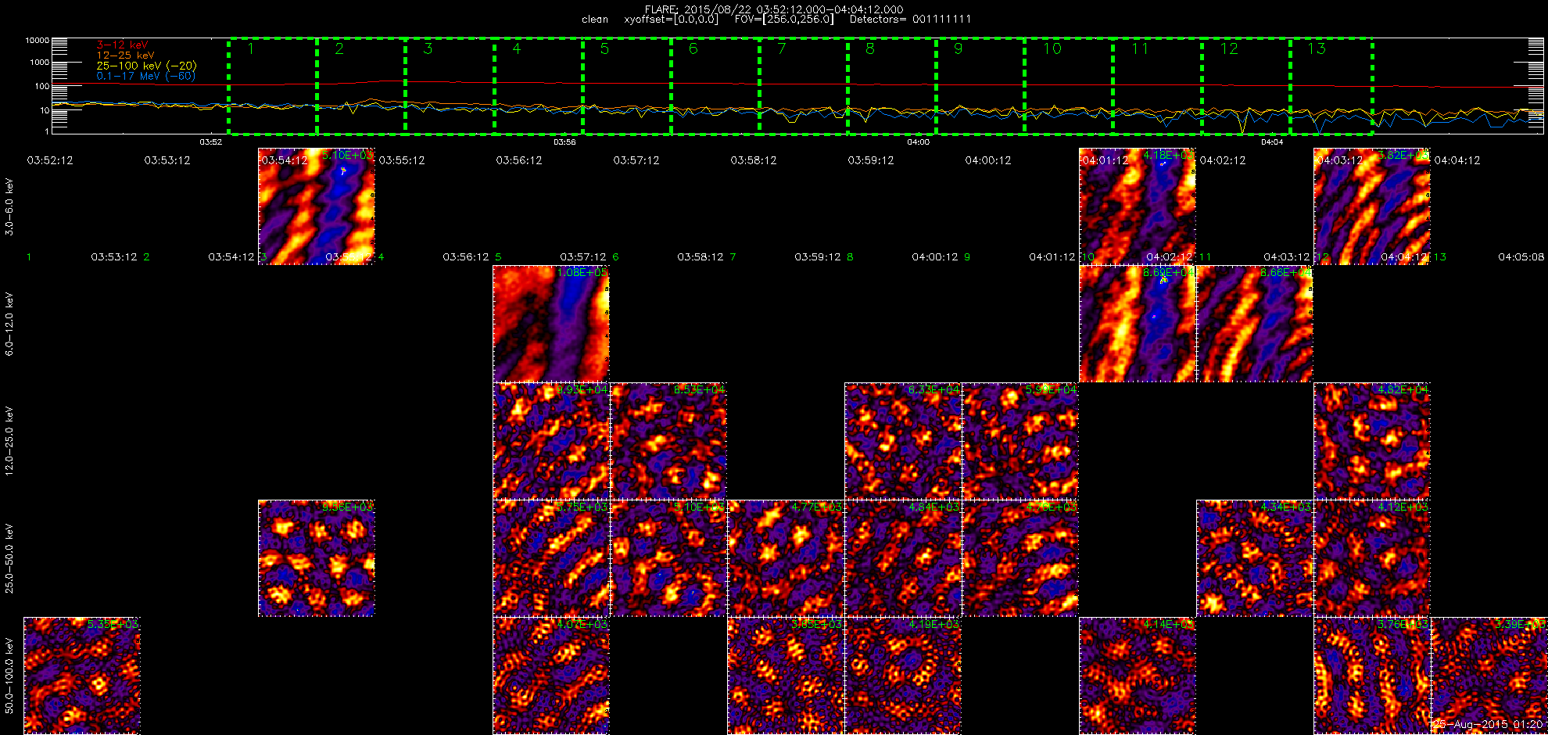This screenshot has width=1548, height=735.
Task: Pick the 25.0-50.0 keV image peaking 4.34E+03
Action: 1255,558
